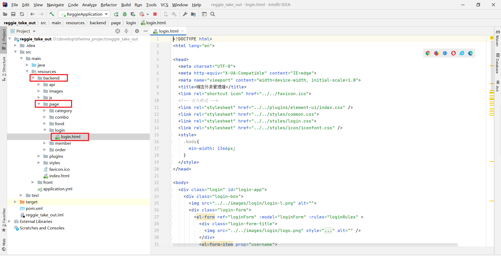Open the VCS menu

[164, 5]
